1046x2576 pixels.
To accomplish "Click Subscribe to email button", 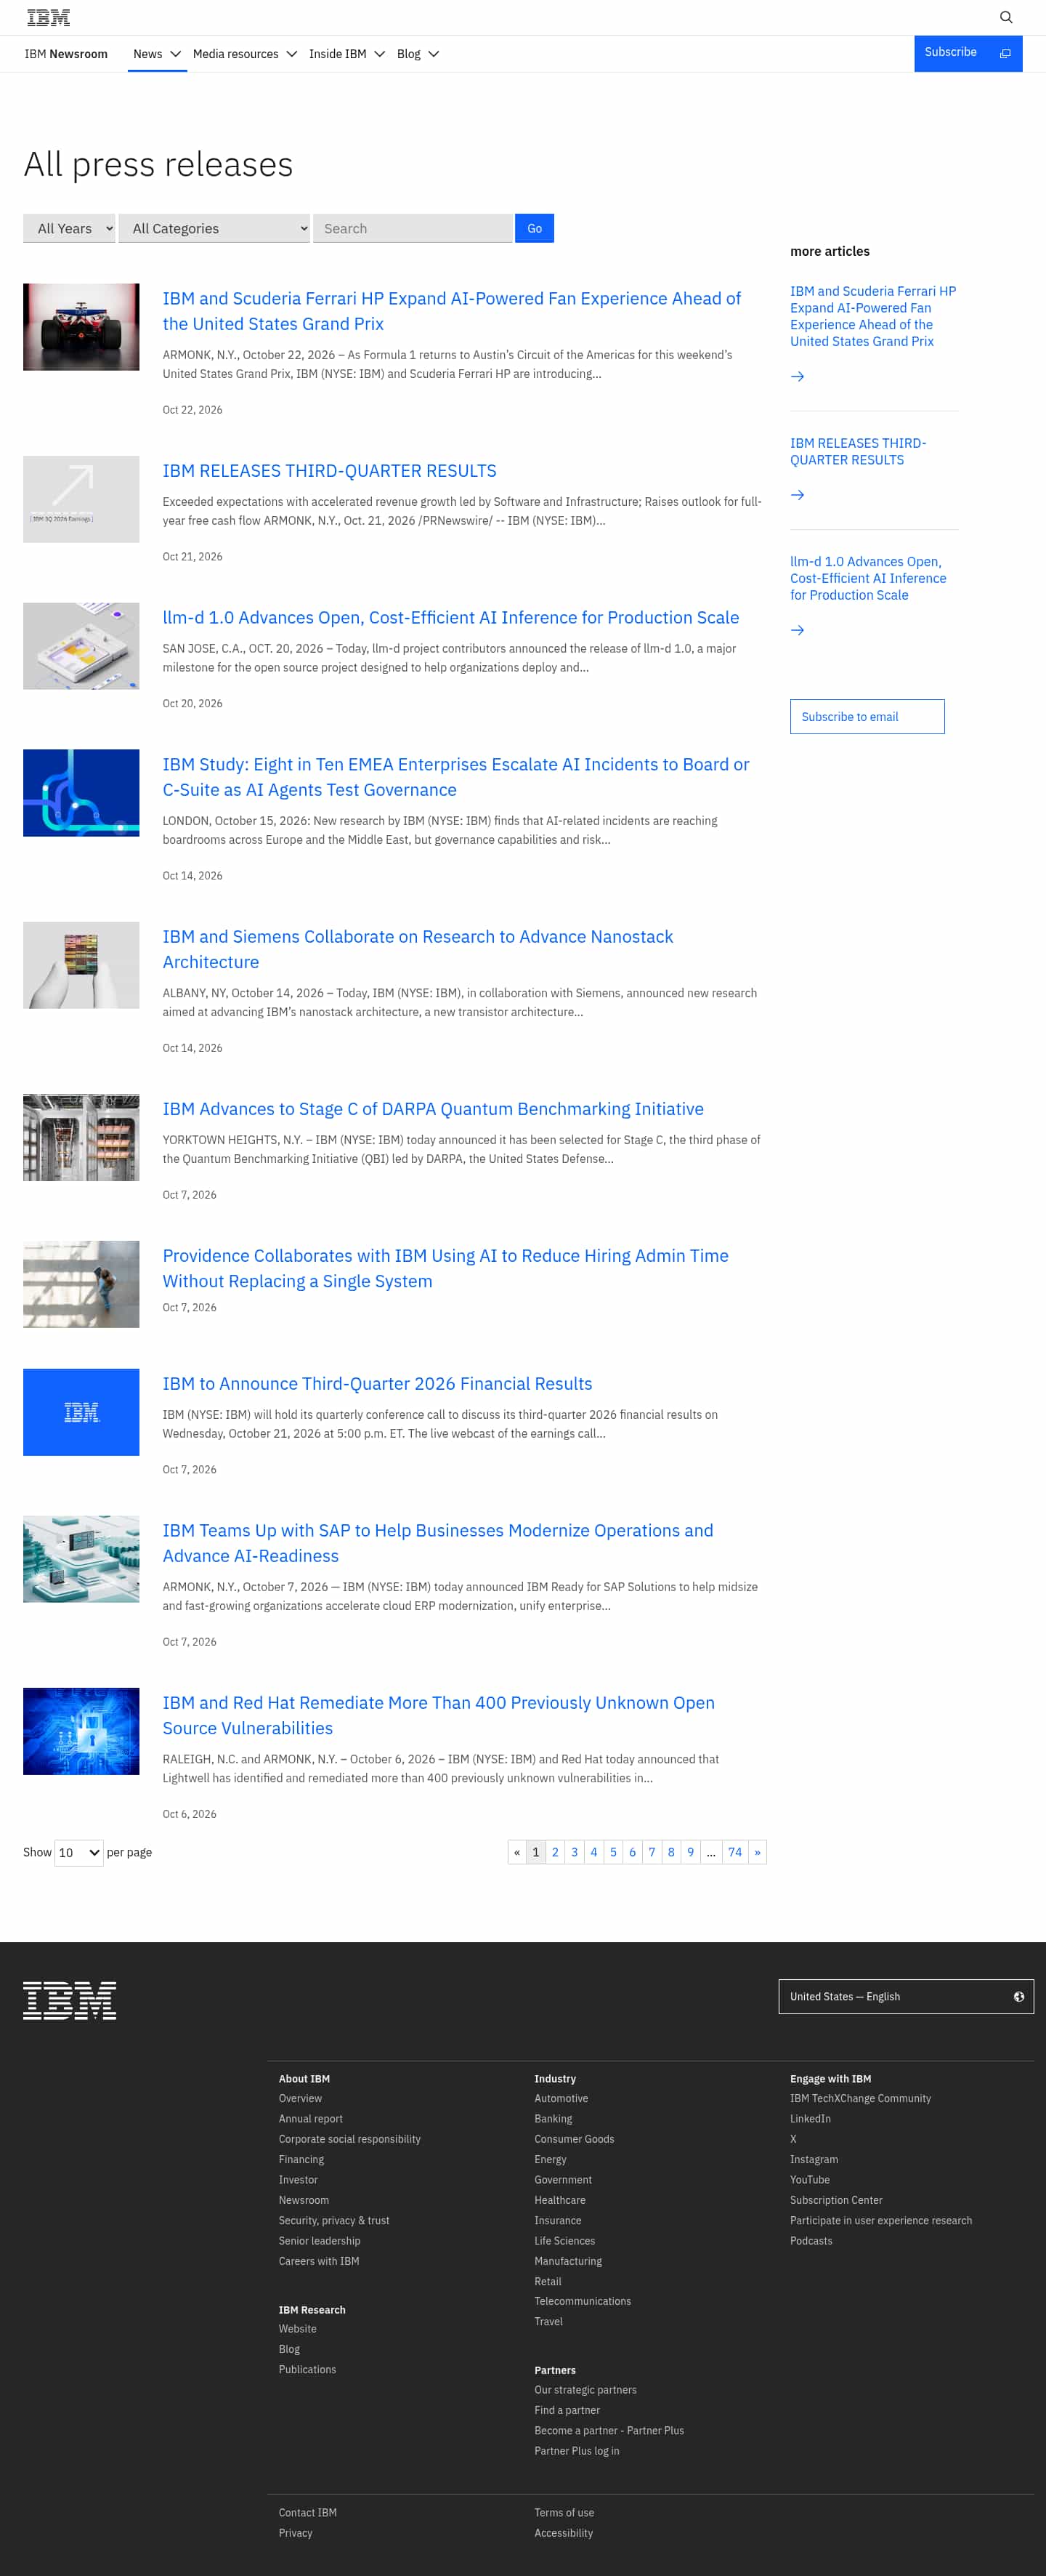I will pos(867,716).
